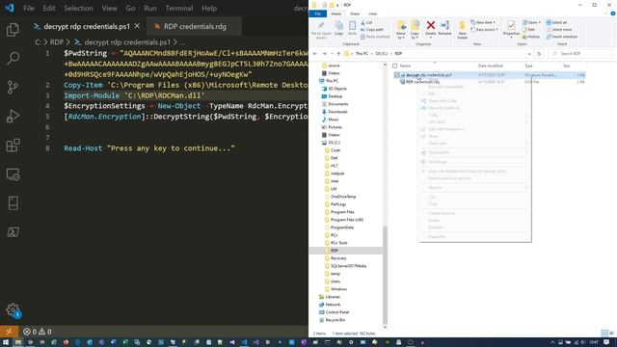The height and width of the screenshot is (347, 617).
Task: Open the Run and Debug view
Action: [x=13, y=116]
